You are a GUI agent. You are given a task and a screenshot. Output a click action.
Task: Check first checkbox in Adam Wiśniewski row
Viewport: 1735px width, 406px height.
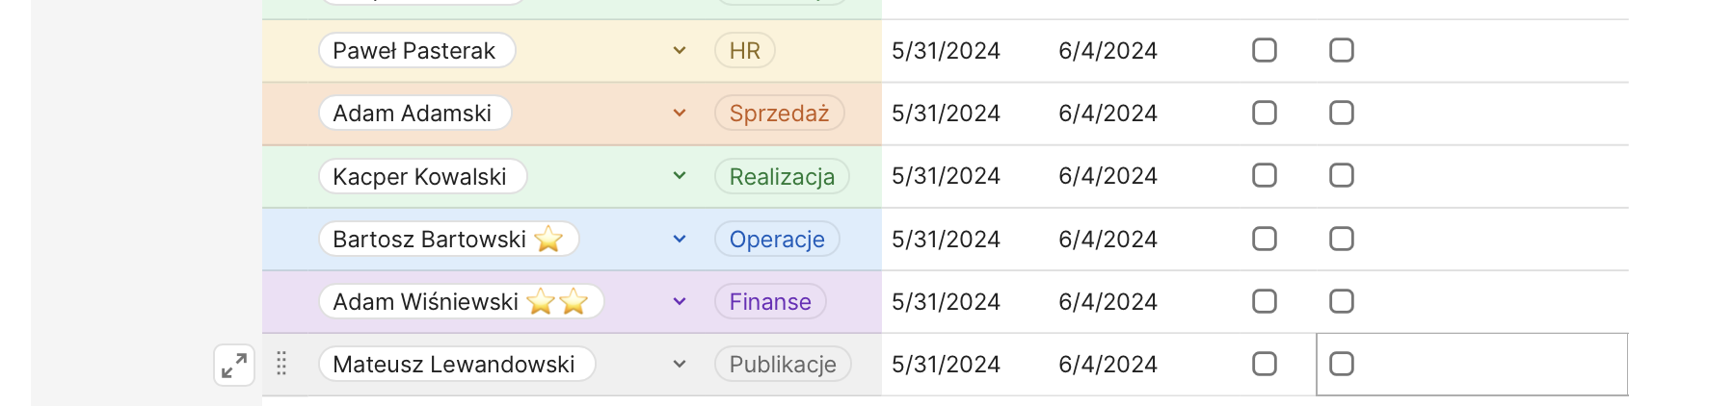(1265, 301)
